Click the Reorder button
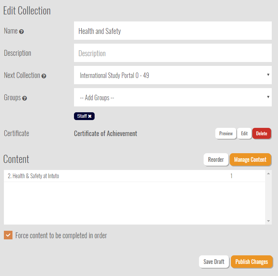The image size is (278, 276). pos(216,159)
